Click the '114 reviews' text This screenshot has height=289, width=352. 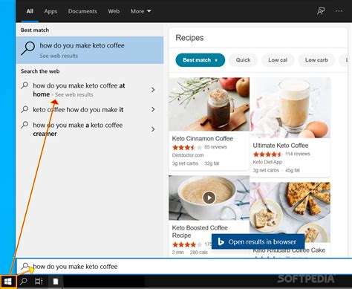298,154
